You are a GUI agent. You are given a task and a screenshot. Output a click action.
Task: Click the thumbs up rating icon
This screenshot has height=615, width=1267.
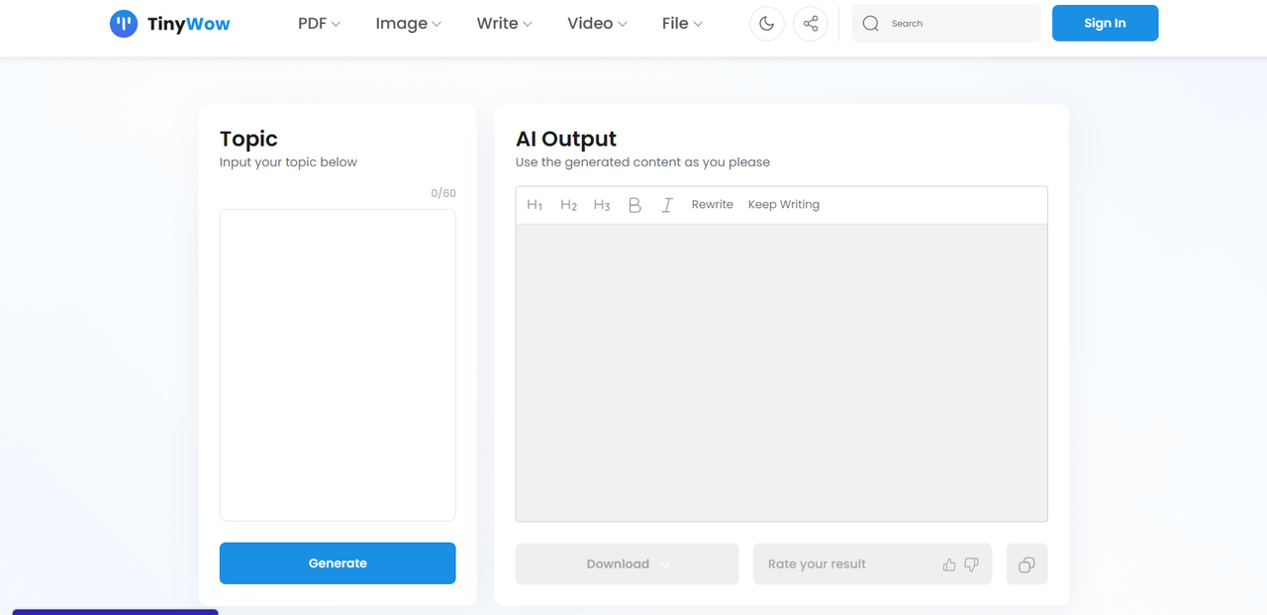(x=949, y=564)
